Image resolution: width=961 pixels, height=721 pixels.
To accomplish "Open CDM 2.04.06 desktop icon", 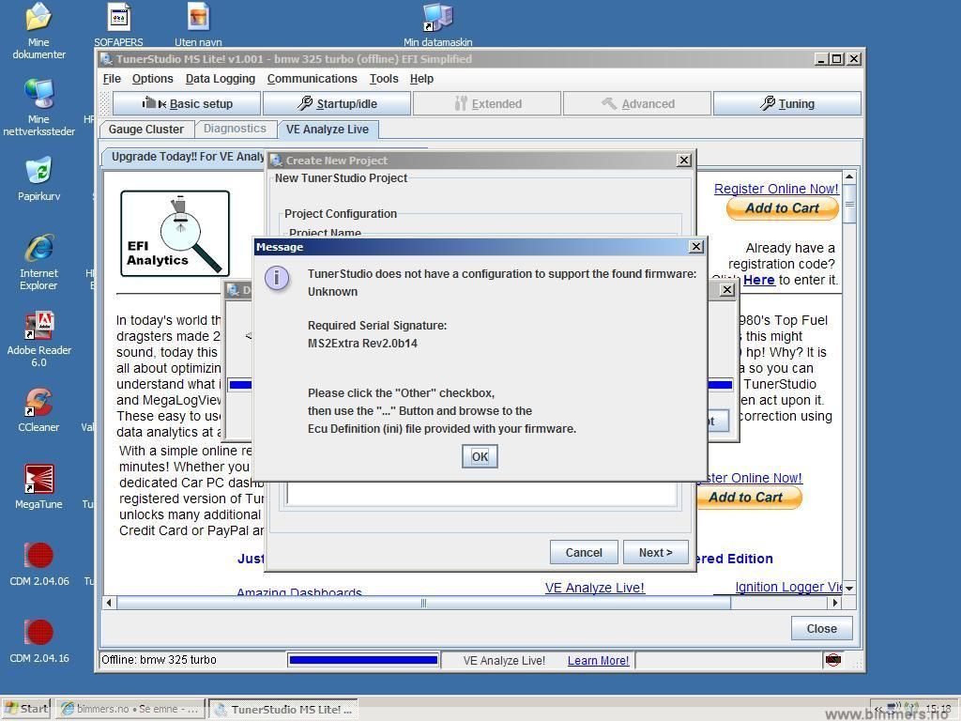I will click(39, 563).
